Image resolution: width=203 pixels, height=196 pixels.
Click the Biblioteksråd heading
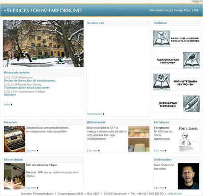point(96,122)
